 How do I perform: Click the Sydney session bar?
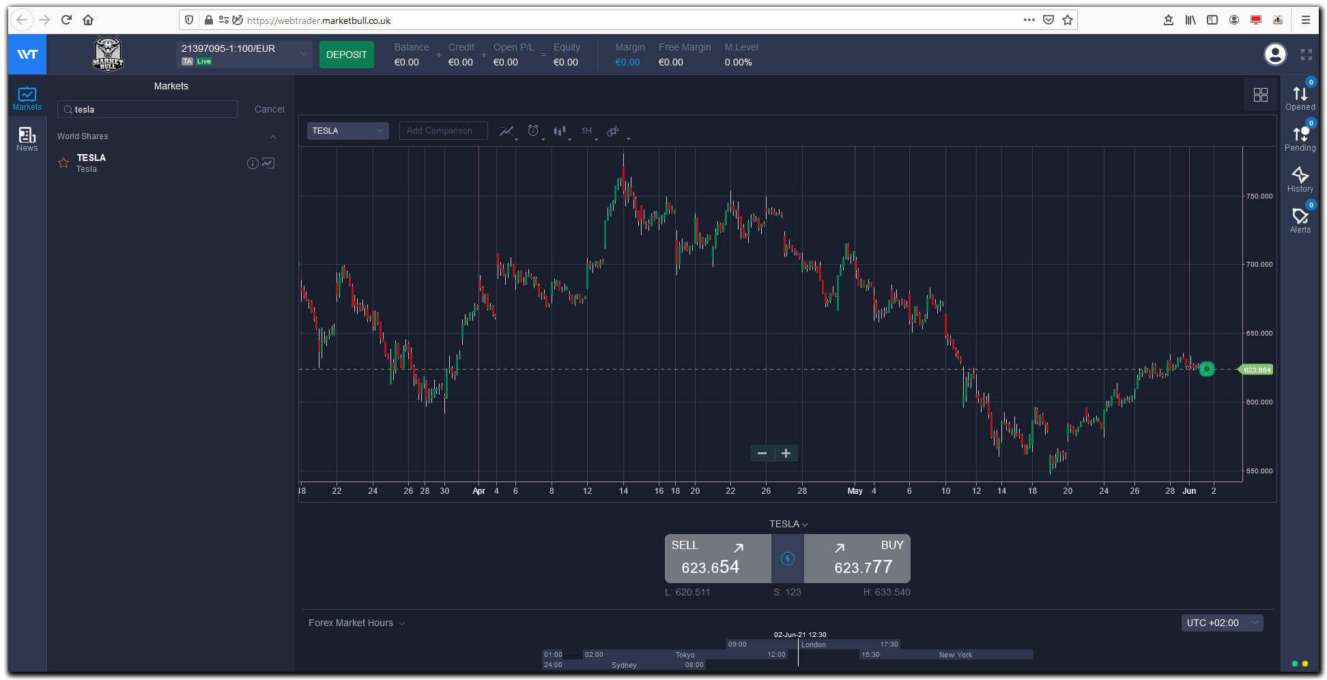(x=623, y=665)
